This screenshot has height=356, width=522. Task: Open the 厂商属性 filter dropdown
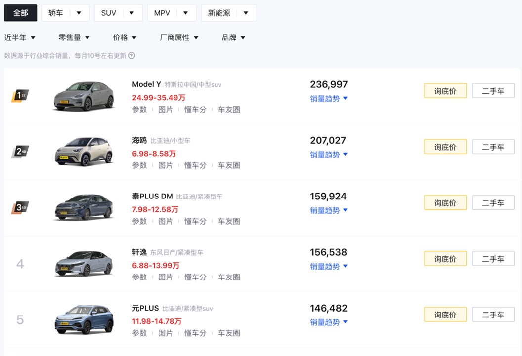(179, 38)
